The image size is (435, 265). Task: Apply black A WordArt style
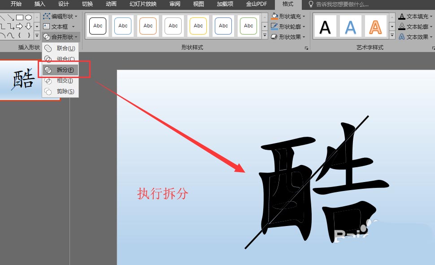(x=325, y=26)
